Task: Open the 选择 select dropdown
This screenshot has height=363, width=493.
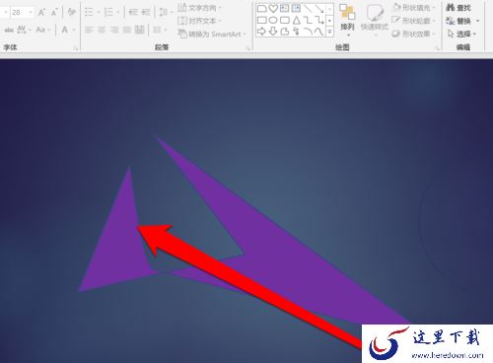Action: pyautogui.click(x=462, y=34)
